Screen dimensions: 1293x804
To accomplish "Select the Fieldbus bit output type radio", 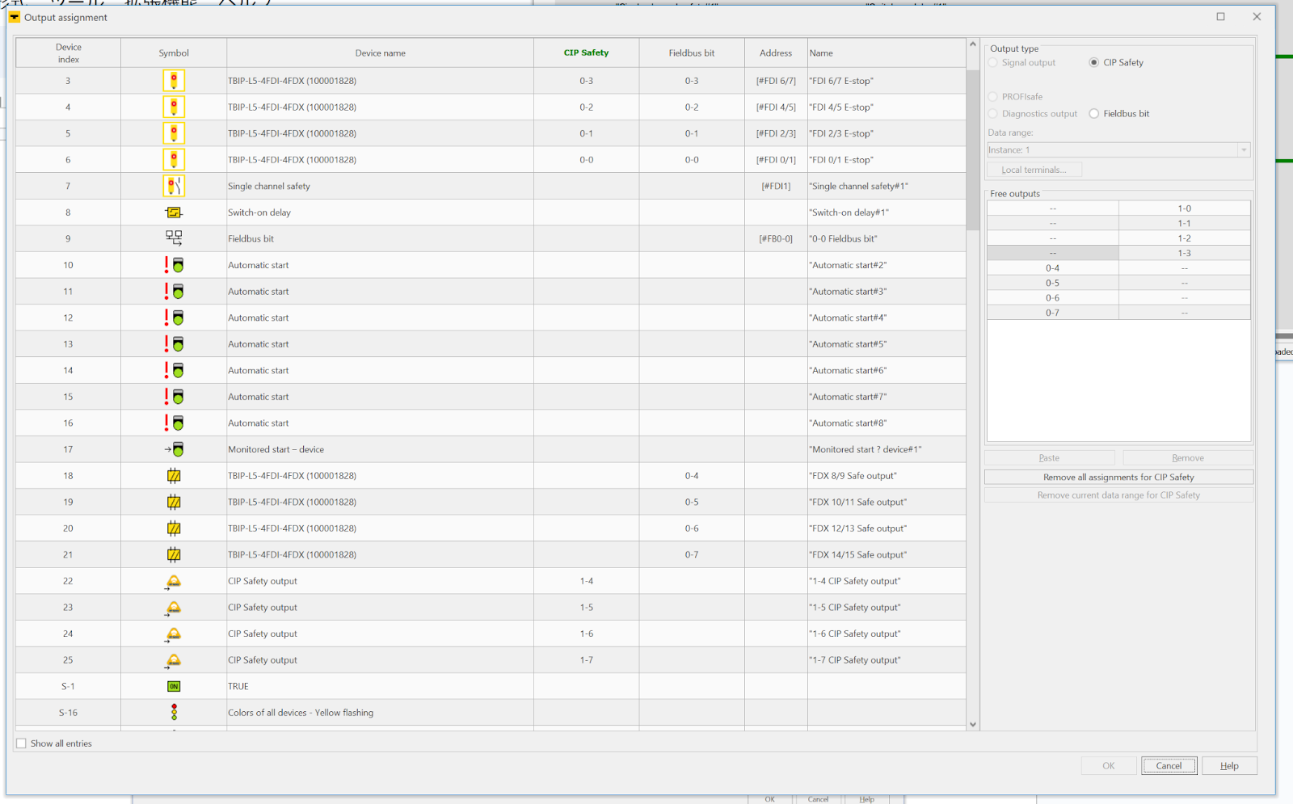I will tap(1094, 114).
